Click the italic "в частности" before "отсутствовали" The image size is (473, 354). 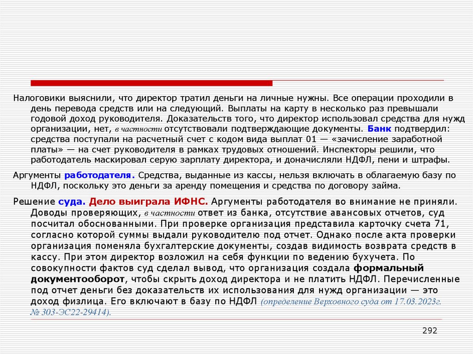point(138,129)
